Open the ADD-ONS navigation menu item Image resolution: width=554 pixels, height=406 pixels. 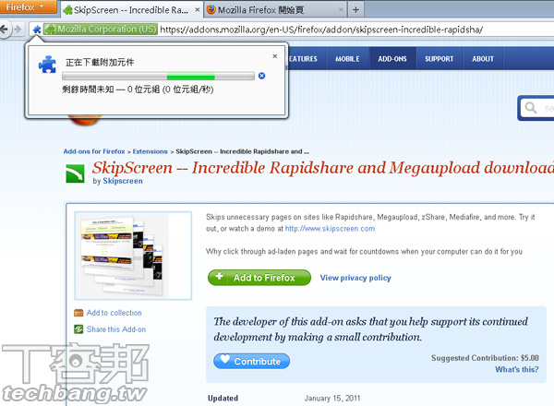tap(393, 59)
